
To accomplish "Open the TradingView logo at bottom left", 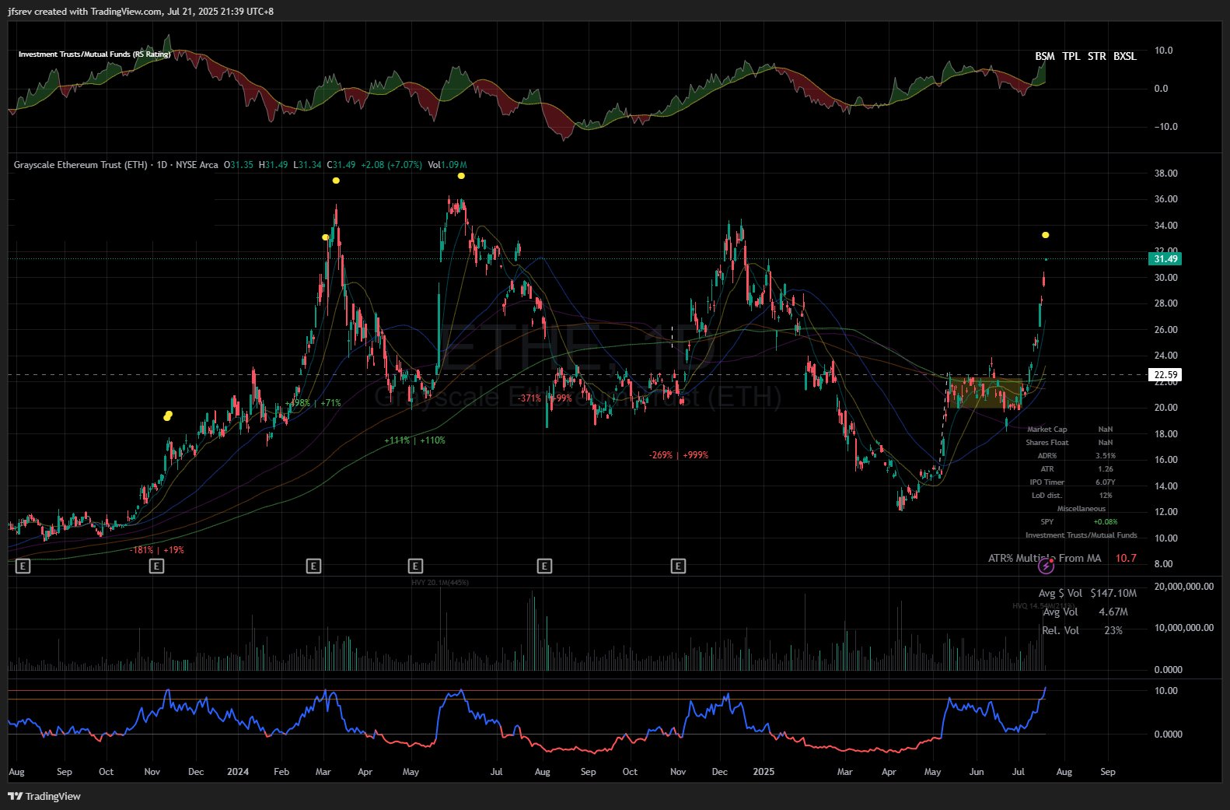I will (x=44, y=796).
